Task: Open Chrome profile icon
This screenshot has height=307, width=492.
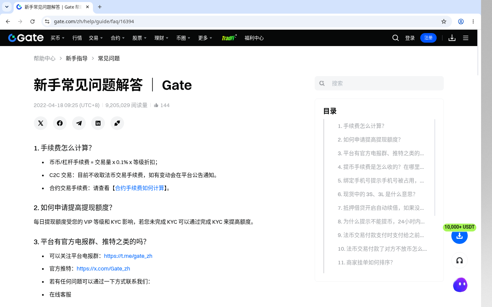Action: pyautogui.click(x=461, y=21)
